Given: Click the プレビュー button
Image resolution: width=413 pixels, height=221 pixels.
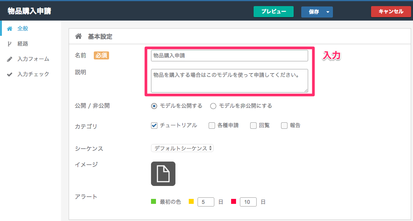Looking at the screenshot, I should [x=273, y=11].
